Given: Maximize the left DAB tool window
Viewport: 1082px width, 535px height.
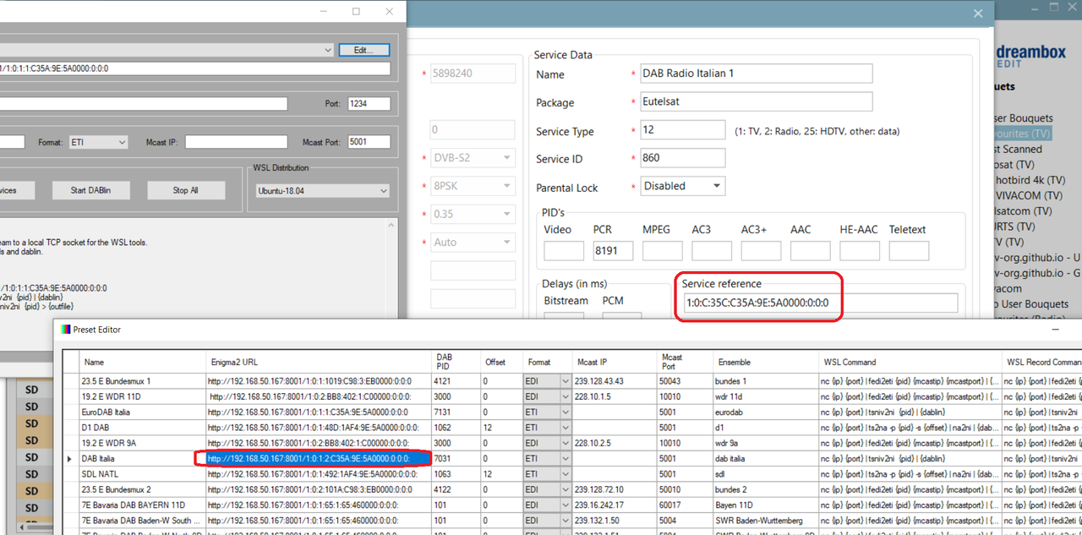Looking at the screenshot, I should pyautogui.click(x=356, y=11).
